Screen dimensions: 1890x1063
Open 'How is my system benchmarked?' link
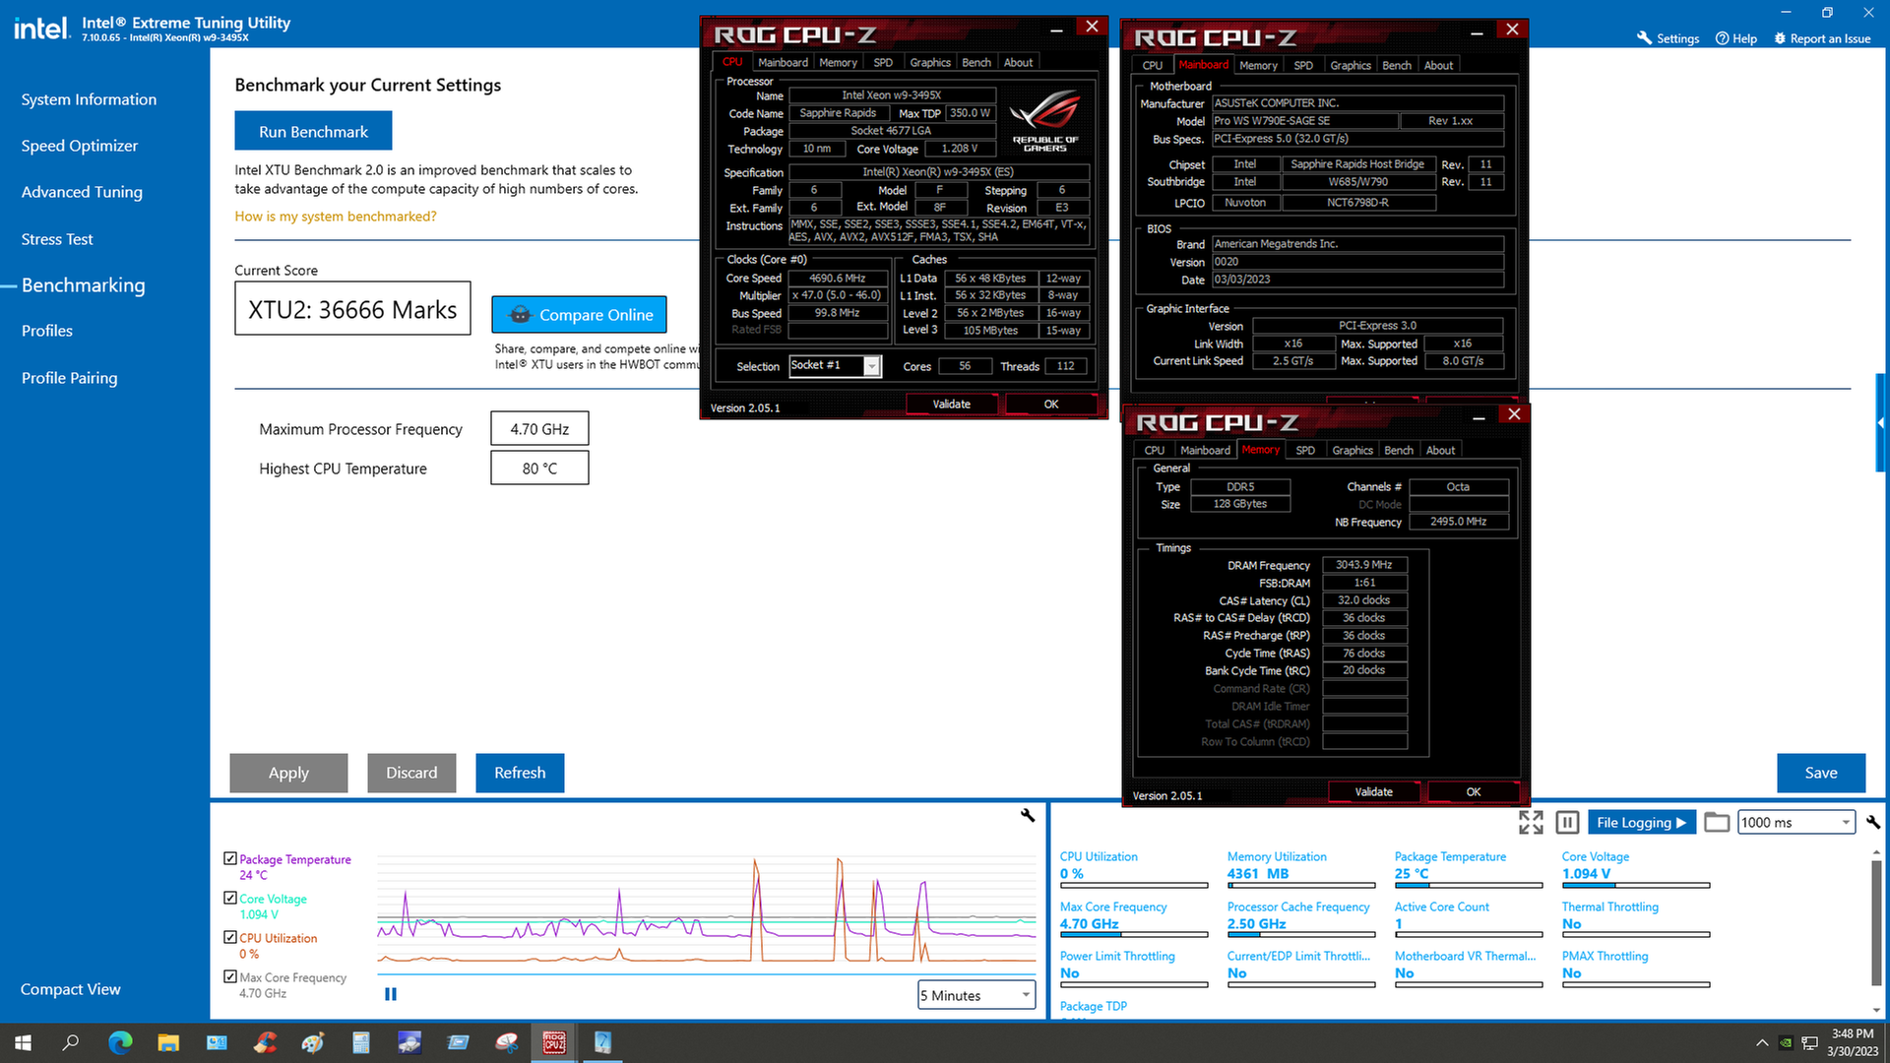click(x=336, y=217)
